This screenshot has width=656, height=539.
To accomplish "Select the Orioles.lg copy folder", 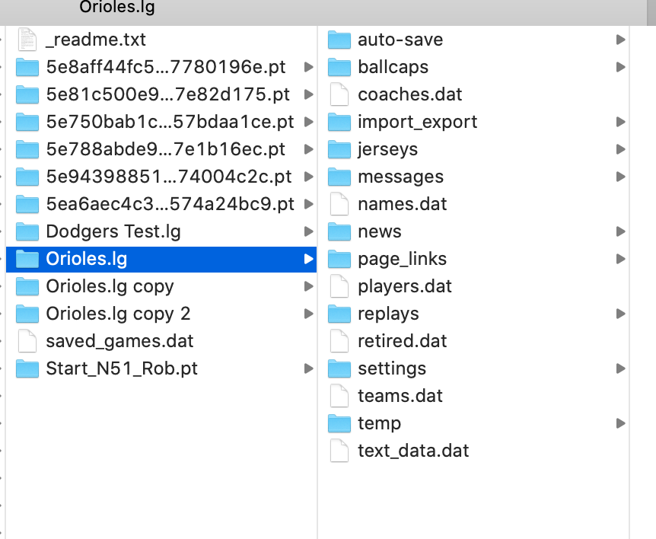I will point(110,286).
